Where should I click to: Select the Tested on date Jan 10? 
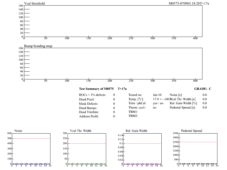click(157, 95)
